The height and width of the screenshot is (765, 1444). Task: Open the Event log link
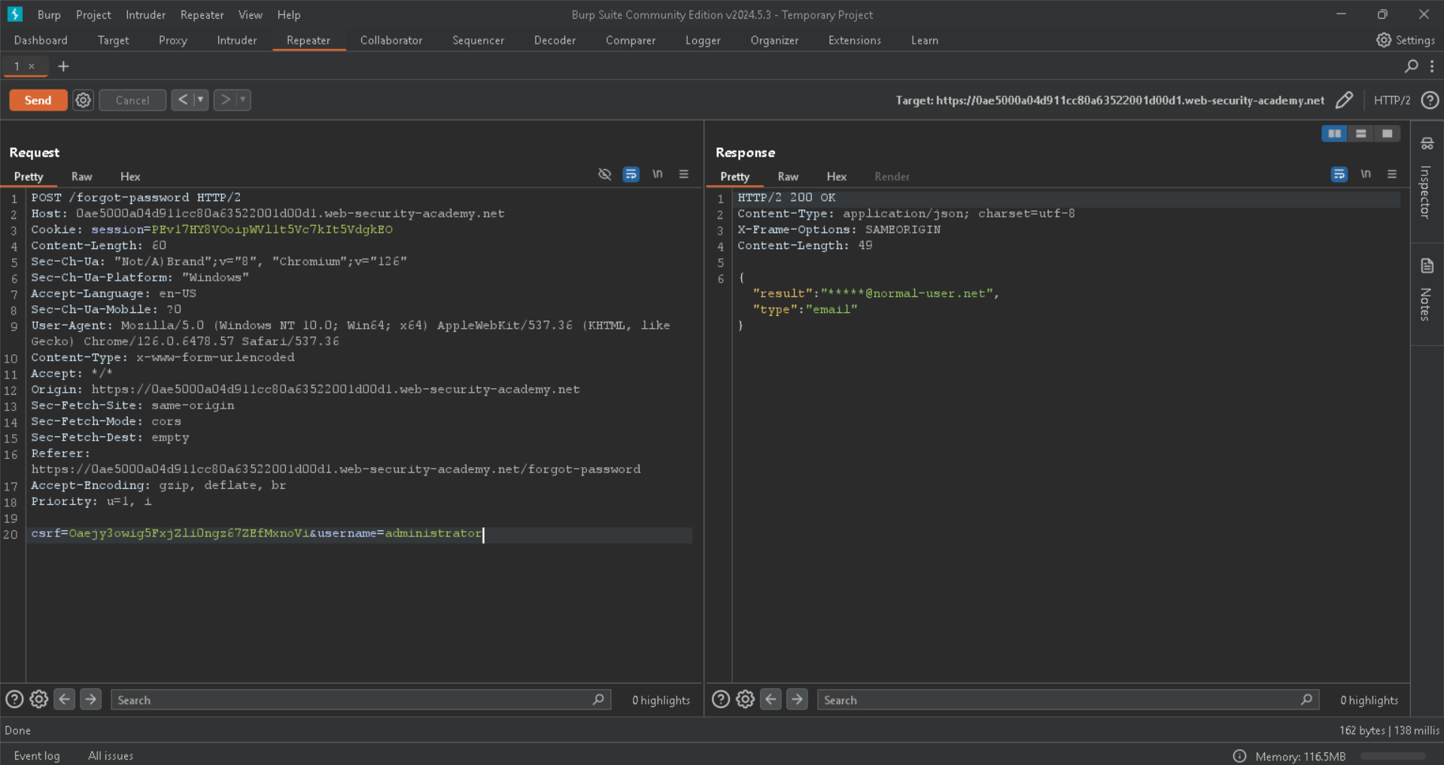click(x=37, y=756)
